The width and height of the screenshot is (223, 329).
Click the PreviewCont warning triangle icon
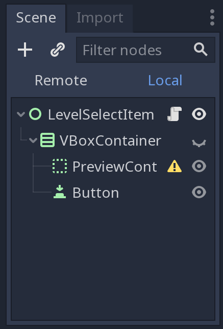[175, 166]
